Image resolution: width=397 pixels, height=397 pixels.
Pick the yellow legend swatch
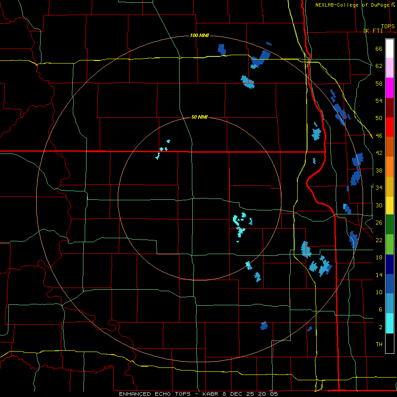pyautogui.click(x=390, y=206)
